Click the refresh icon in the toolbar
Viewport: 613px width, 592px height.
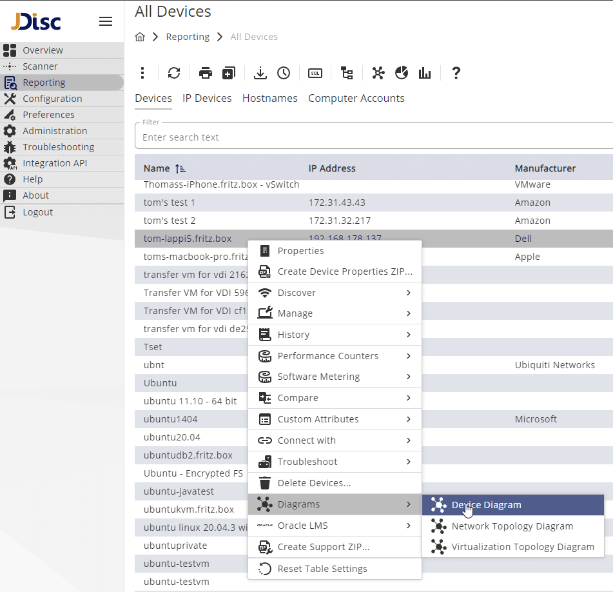point(174,73)
